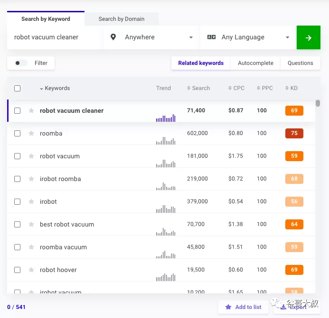Screen dimensions: 329x318
Task: View trend chart for 'irobot roomba'
Action: pyautogui.click(x=166, y=186)
